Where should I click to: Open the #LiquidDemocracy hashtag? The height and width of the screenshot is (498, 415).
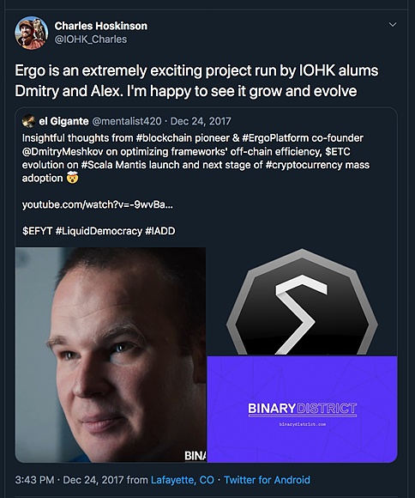(99, 231)
